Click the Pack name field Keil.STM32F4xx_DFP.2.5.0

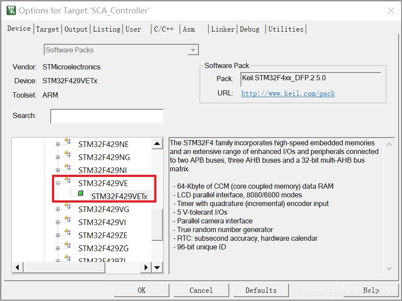click(311, 79)
